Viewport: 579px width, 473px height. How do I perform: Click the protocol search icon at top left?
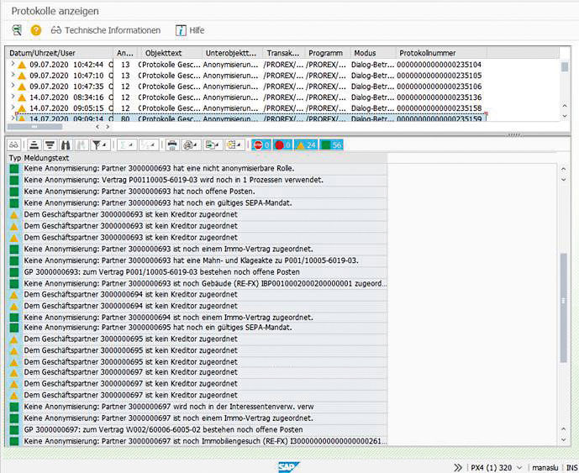[x=17, y=30]
